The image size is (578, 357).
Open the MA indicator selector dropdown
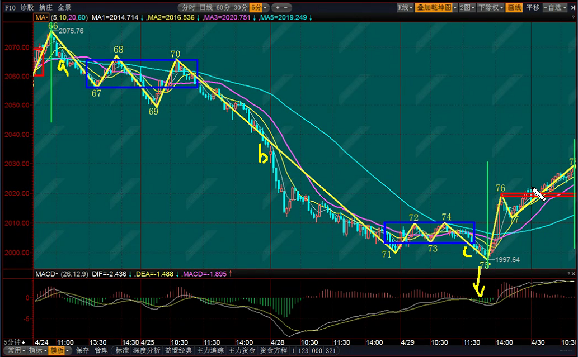click(41, 17)
